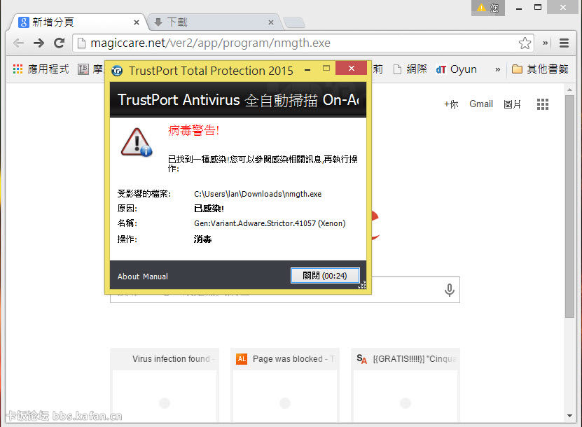Open the About link in TrustPort dialog
Screen dimensions: 582x427
click(x=128, y=276)
